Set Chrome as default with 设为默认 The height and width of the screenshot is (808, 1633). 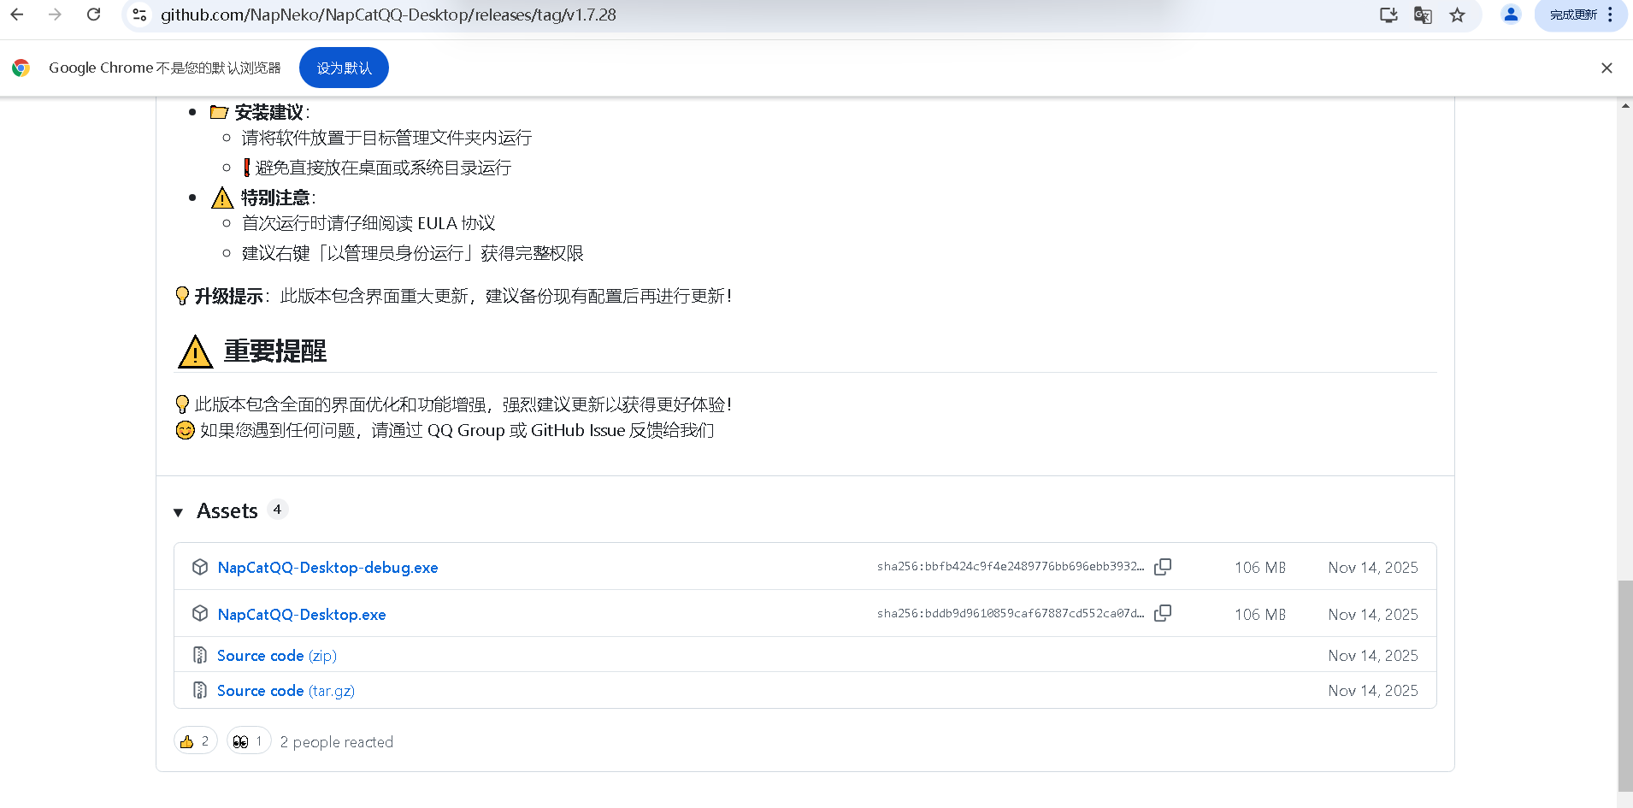344,68
